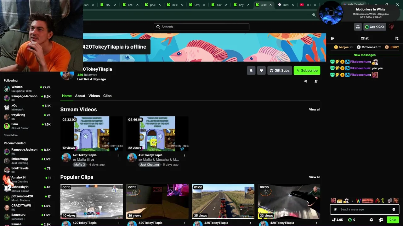Play the 40 views popular clip
Image resolution: width=403 pixels, height=226 pixels.
click(x=92, y=202)
